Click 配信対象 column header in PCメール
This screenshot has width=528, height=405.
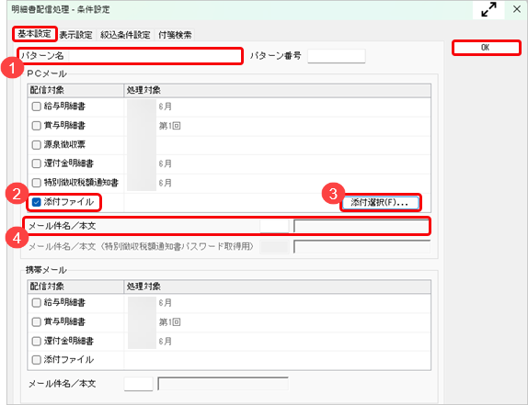[x=75, y=90]
